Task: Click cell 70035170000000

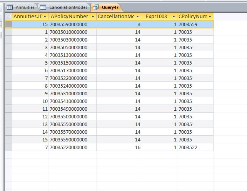Action: pos(72,70)
